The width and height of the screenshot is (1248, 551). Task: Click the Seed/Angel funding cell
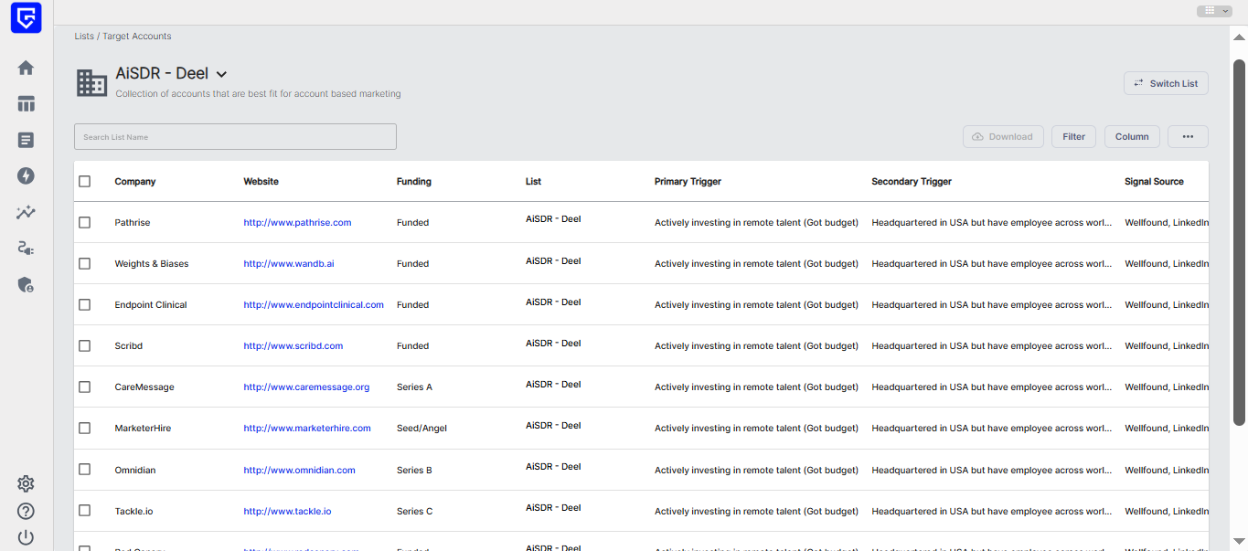click(421, 429)
